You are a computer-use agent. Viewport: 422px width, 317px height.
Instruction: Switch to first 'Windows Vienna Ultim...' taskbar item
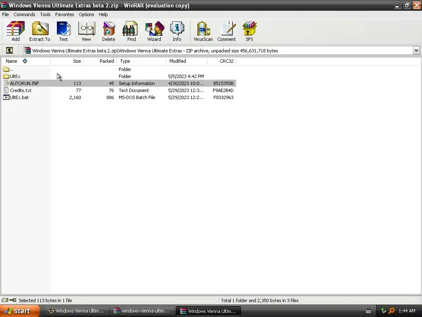(x=76, y=311)
